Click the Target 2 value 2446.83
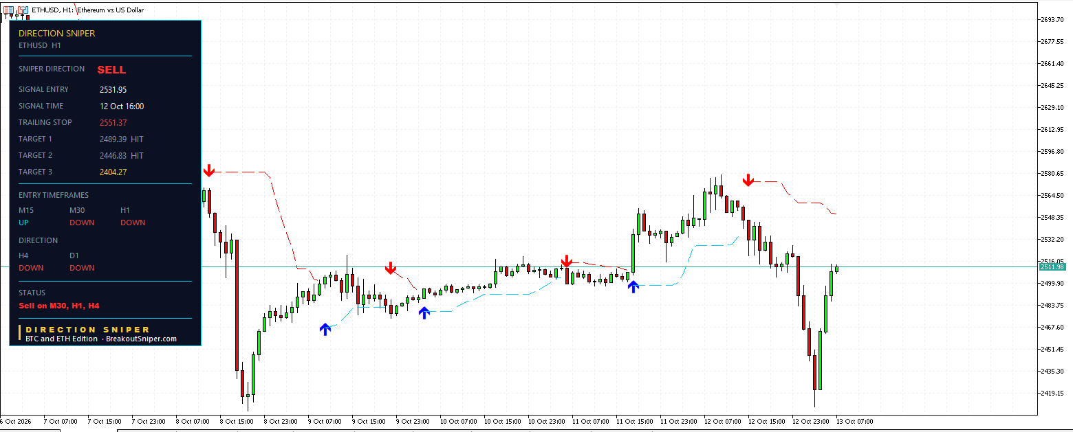 [x=113, y=155]
